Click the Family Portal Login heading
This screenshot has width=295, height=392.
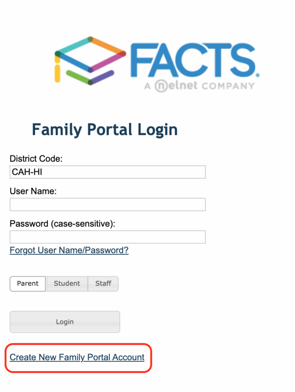(x=105, y=130)
